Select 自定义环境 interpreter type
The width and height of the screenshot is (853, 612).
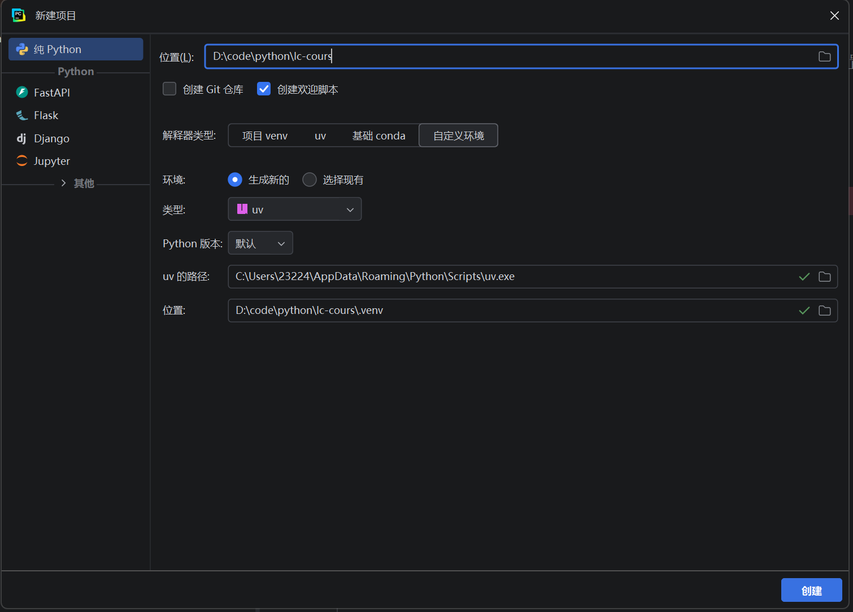coord(459,135)
